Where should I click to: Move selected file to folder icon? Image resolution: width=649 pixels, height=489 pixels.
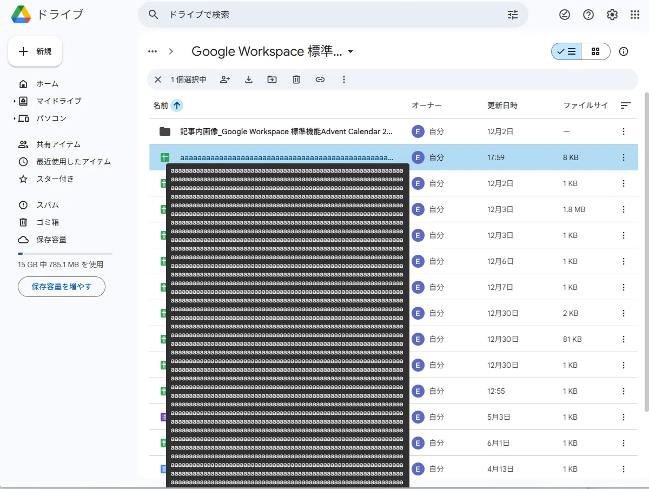[272, 80]
